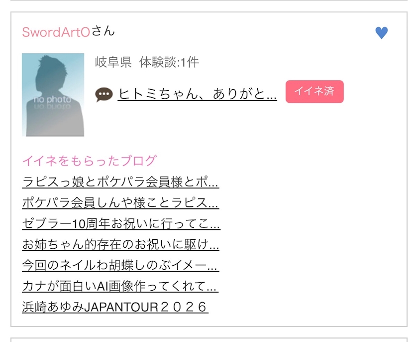
Task: Click the no photo avatar thumbnail
Action: coord(53,95)
